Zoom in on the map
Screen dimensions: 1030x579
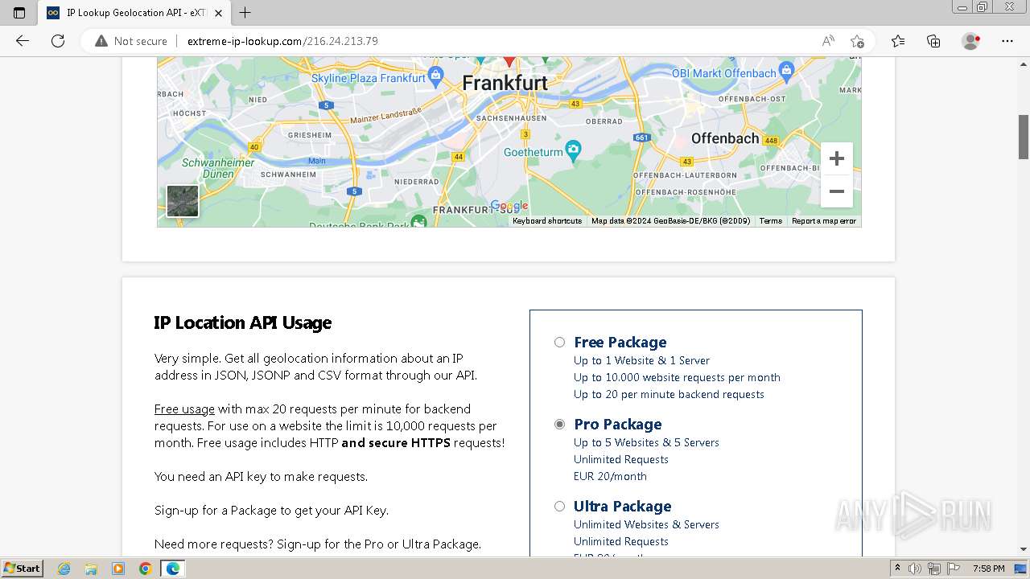[x=837, y=158]
